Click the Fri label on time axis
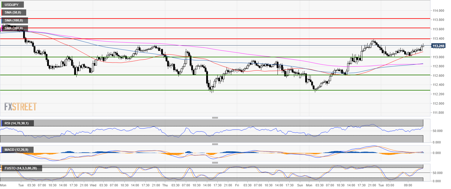The width and height of the screenshot is (451, 189). [237, 185]
